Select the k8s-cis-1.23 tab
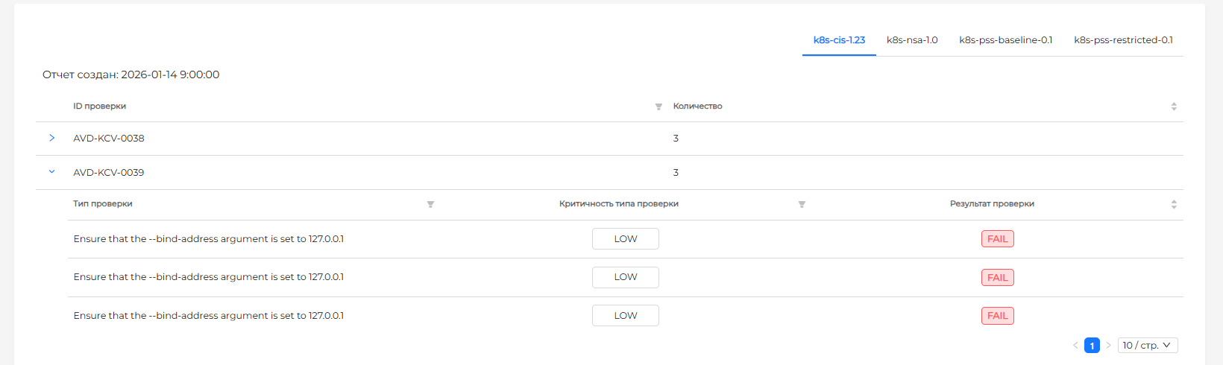This screenshot has width=1223, height=365. pos(839,40)
